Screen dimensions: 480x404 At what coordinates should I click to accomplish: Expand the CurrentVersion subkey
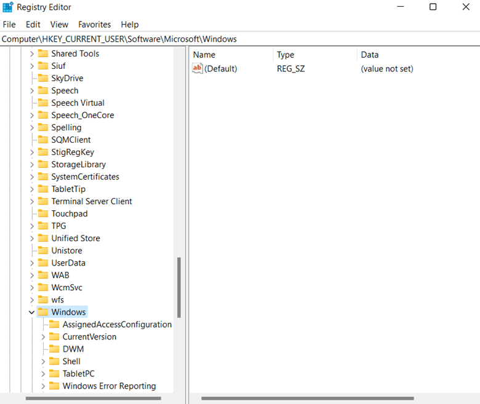click(x=43, y=337)
